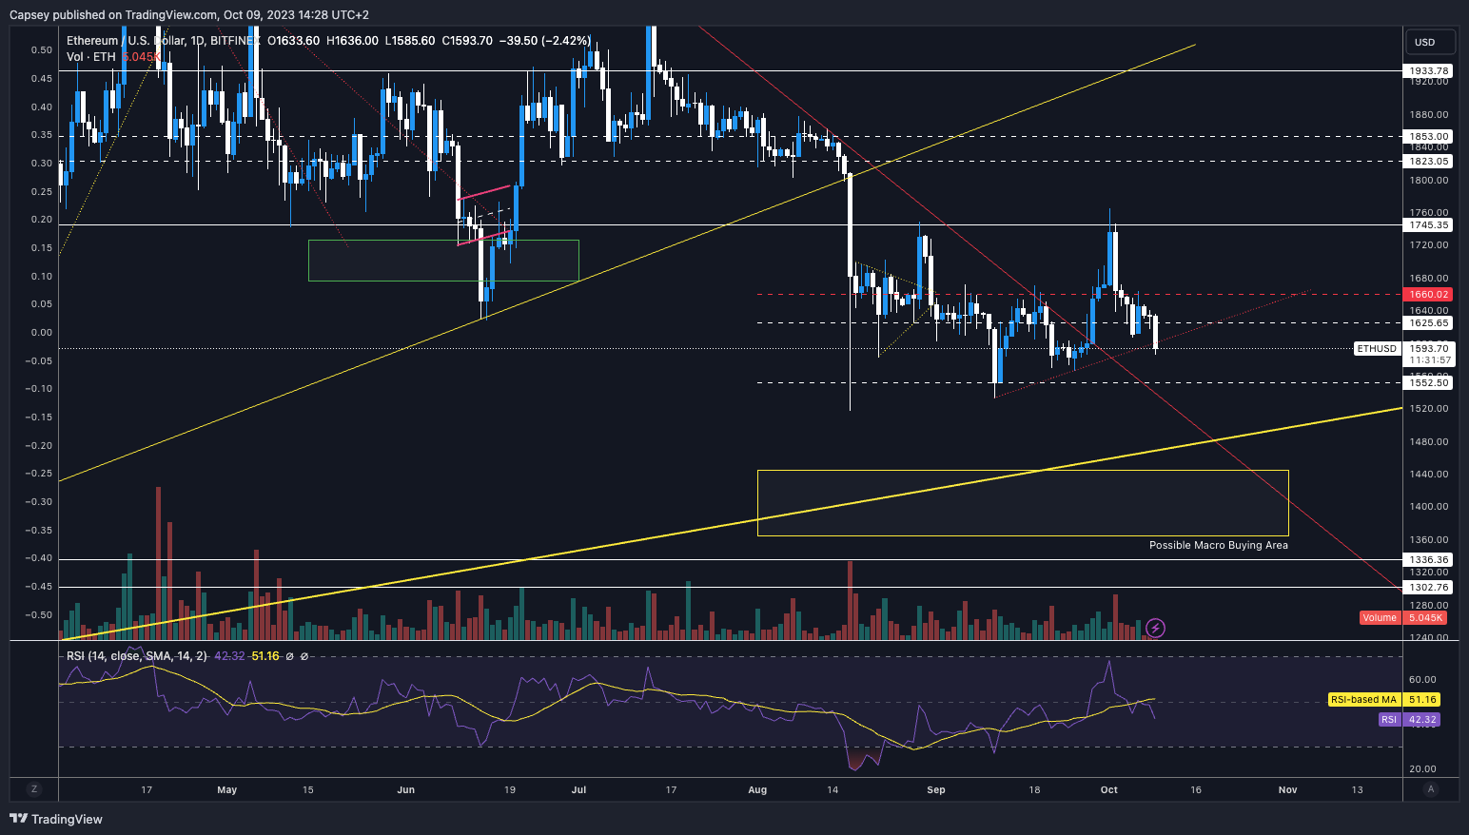The height and width of the screenshot is (835, 1469).
Task: Click the Possible Macro Buying Area text
Action: [x=1218, y=545]
